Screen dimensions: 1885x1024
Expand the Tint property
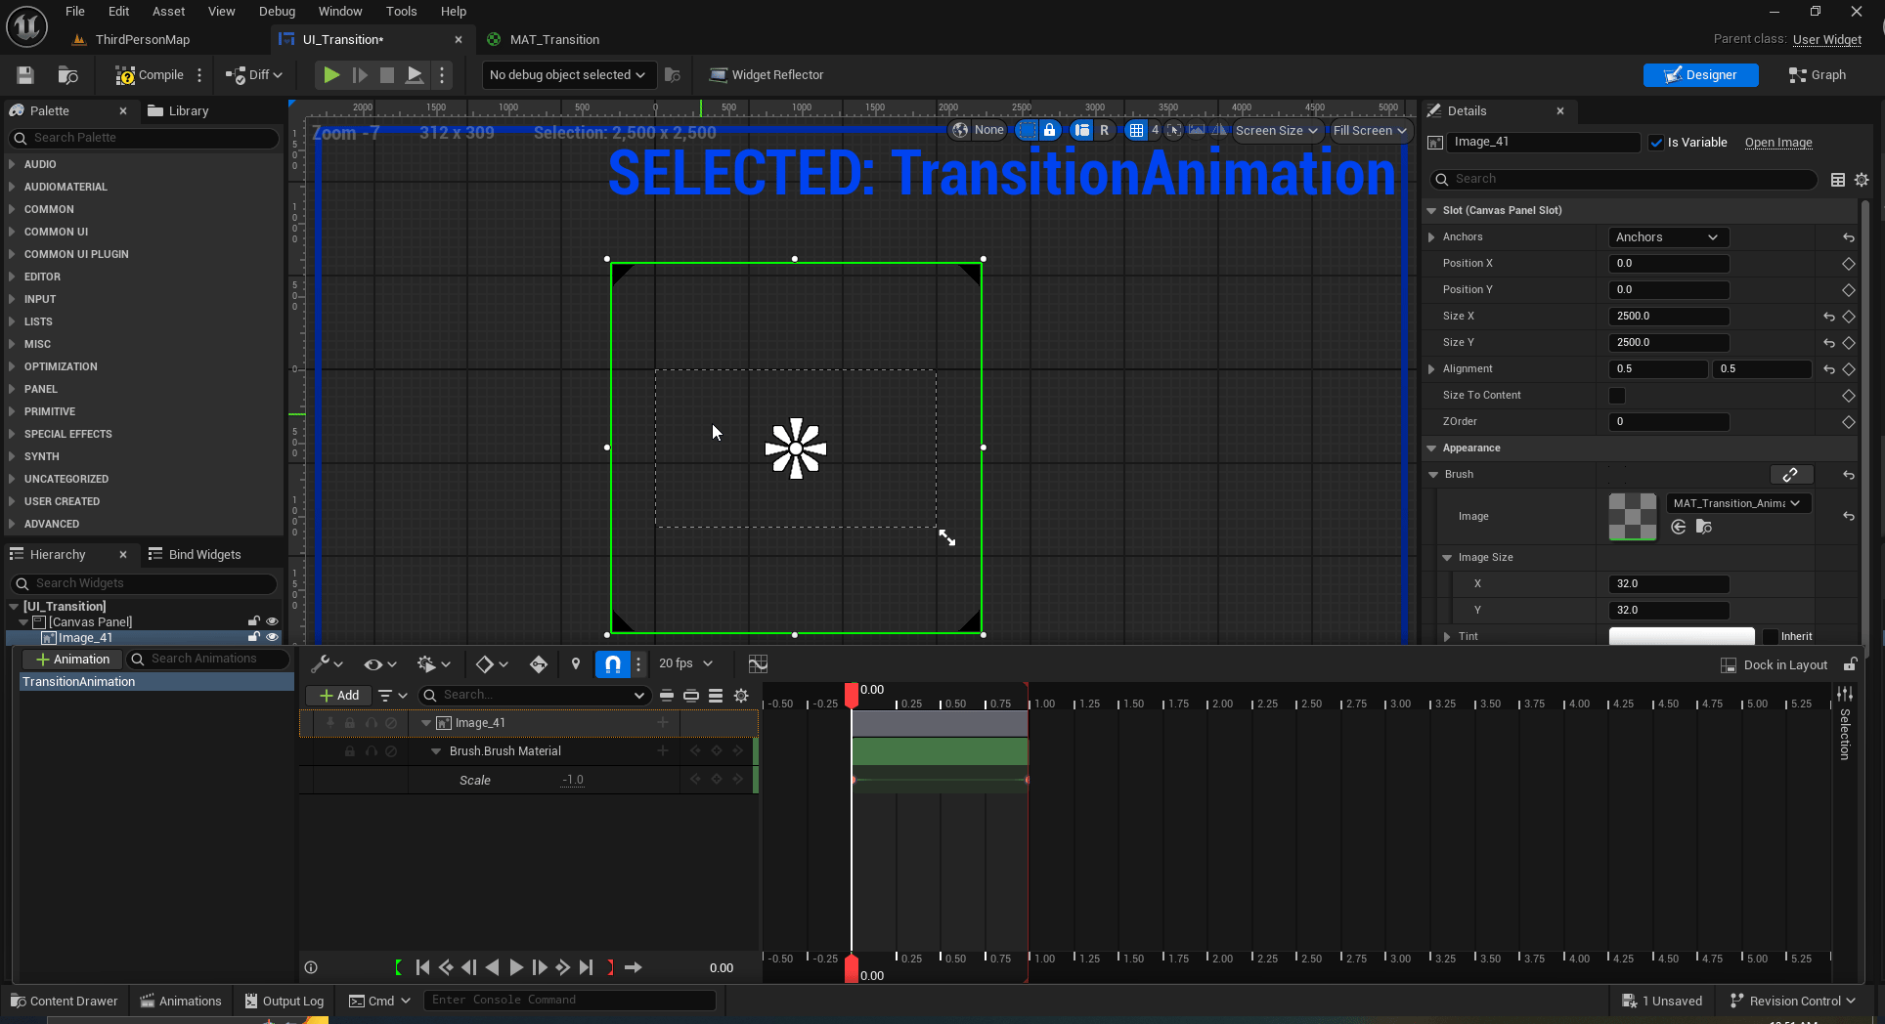point(1447,636)
